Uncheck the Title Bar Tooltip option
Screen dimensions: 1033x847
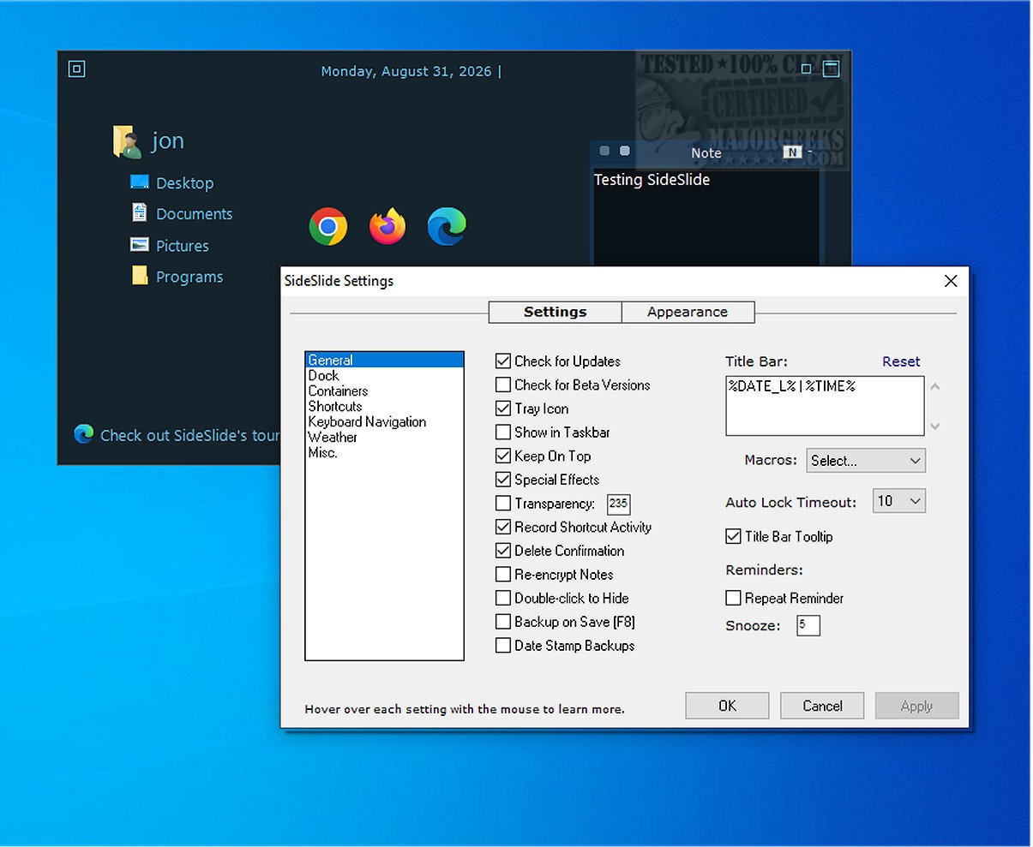pos(733,536)
